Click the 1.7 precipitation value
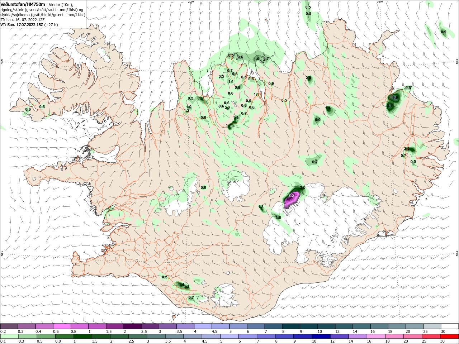This screenshot has width=459, height=344. pos(201,99)
